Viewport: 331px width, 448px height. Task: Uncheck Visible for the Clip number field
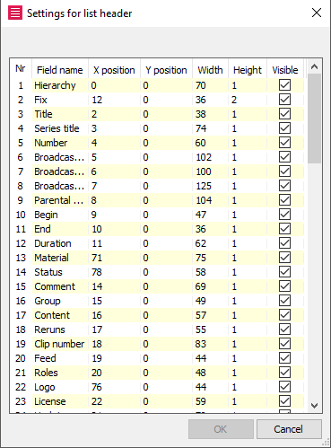[284, 344]
